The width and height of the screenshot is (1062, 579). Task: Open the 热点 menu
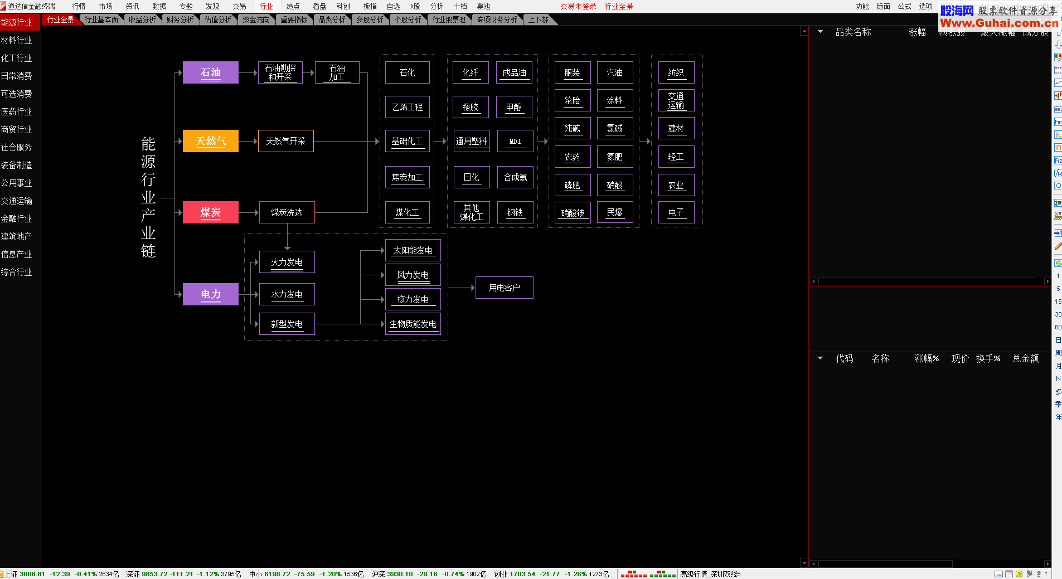tap(293, 6)
